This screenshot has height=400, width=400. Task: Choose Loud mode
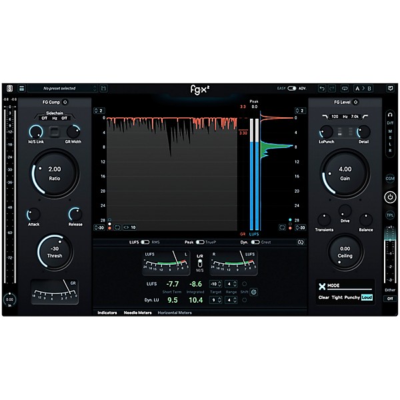(x=367, y=297)
